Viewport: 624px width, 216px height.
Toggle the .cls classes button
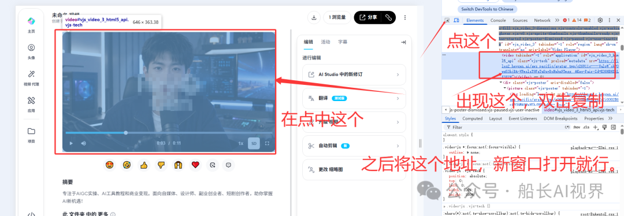(586, 127)
